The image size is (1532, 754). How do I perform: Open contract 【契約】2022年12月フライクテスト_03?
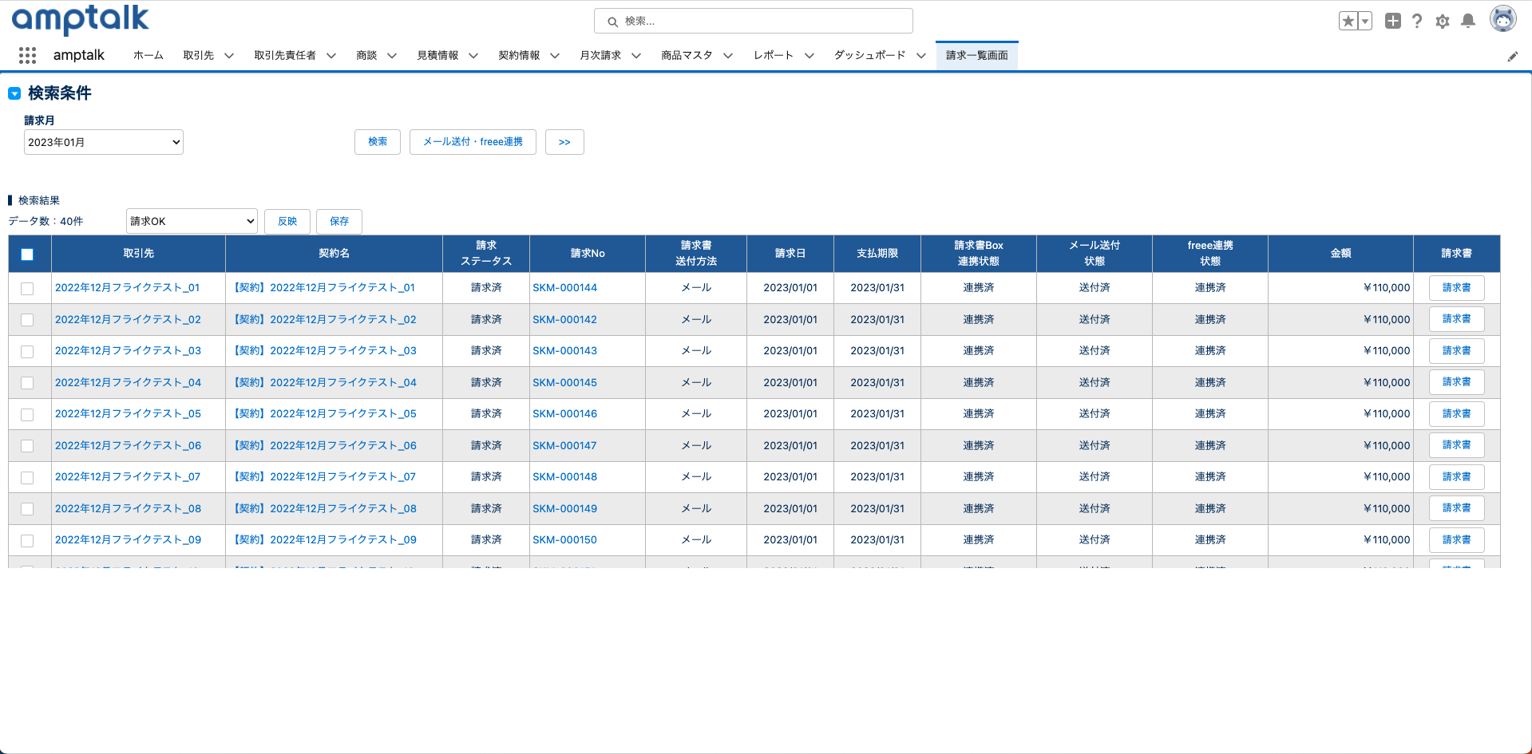click(323, 351)
